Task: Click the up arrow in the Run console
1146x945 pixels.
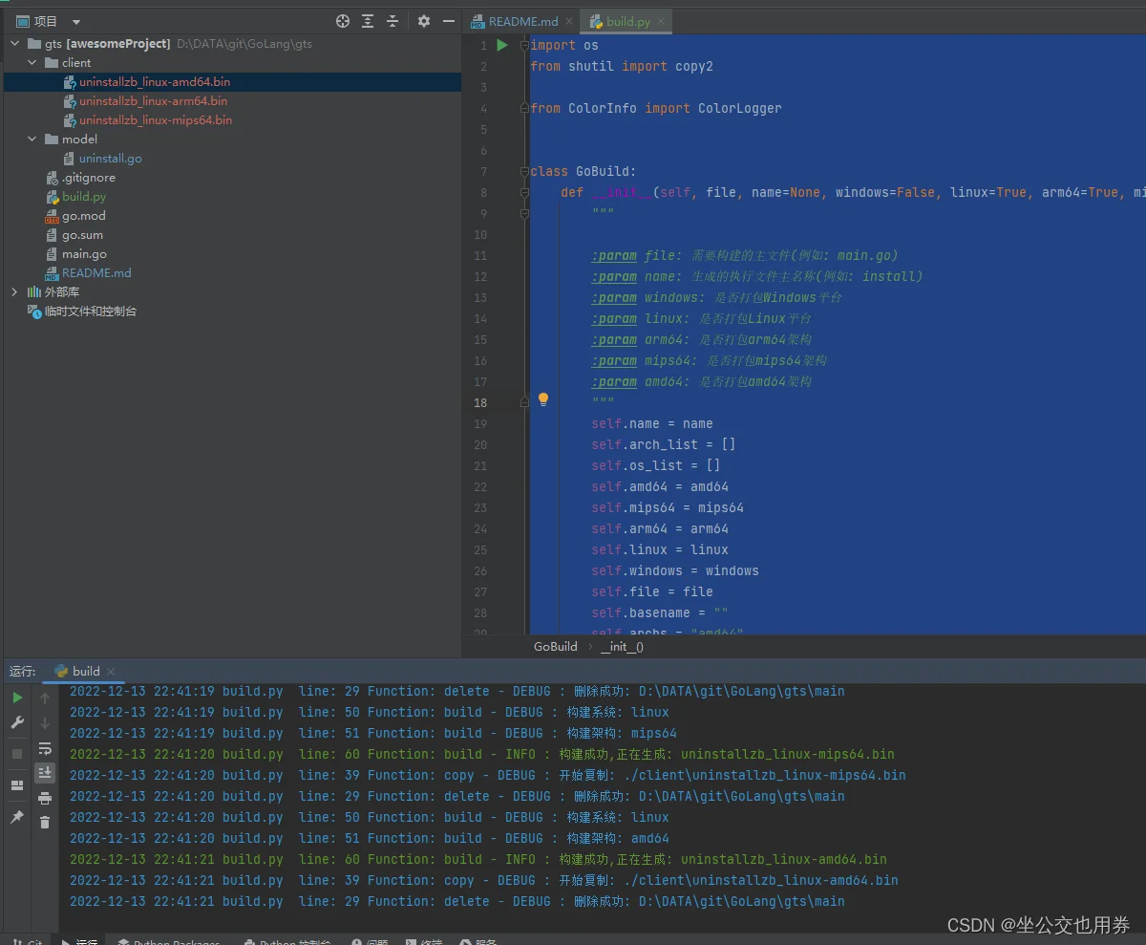Action: click(45, 698)
